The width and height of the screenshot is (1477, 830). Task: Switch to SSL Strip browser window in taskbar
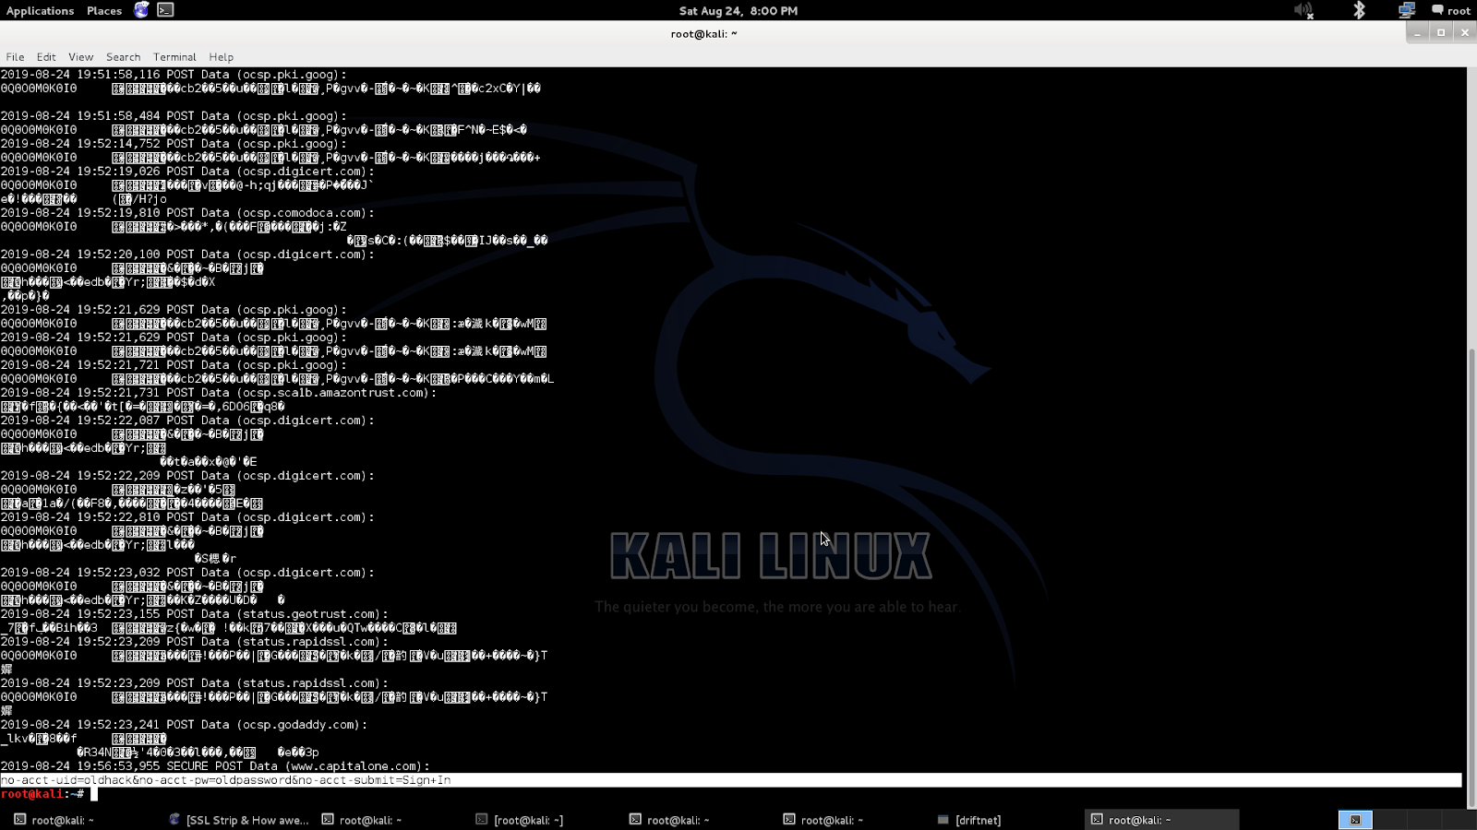click(238, 819)
